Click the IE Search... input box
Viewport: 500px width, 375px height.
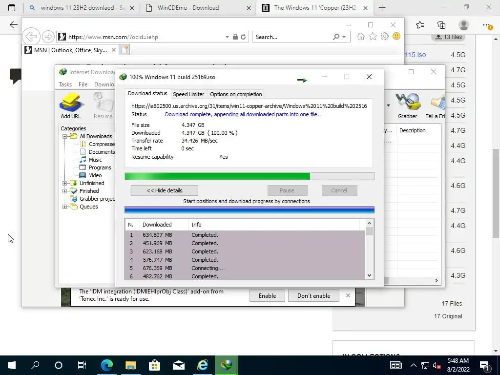point(293,37)
